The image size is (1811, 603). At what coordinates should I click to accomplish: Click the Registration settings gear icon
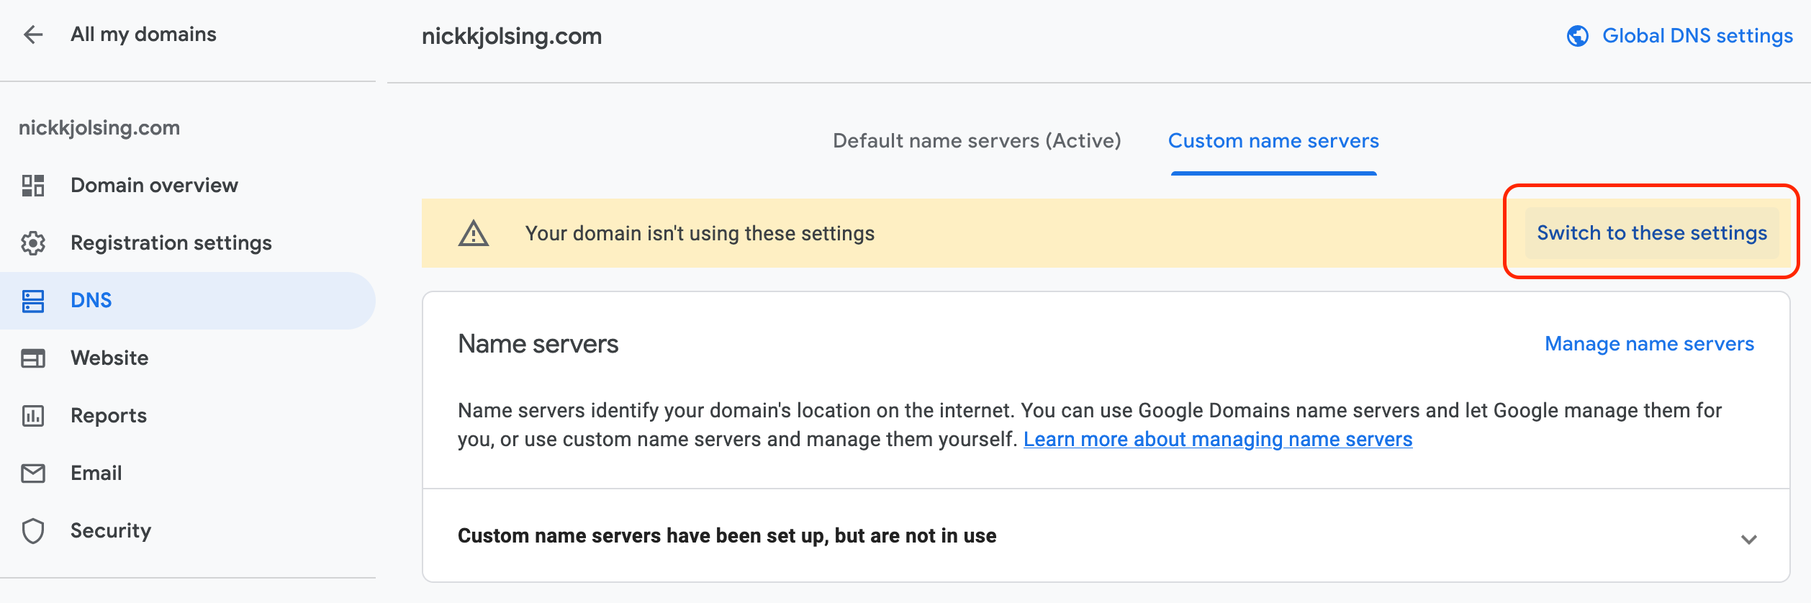33,243
